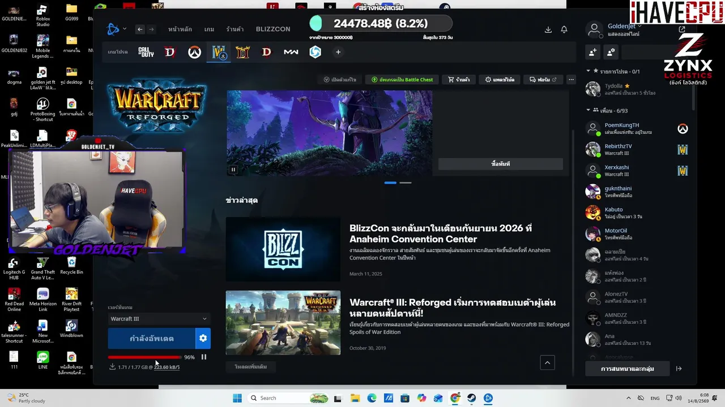Viewport: 725px width, 407px height.
Task: Open Google Chrome from the taskbar
Action: [455, 398]
